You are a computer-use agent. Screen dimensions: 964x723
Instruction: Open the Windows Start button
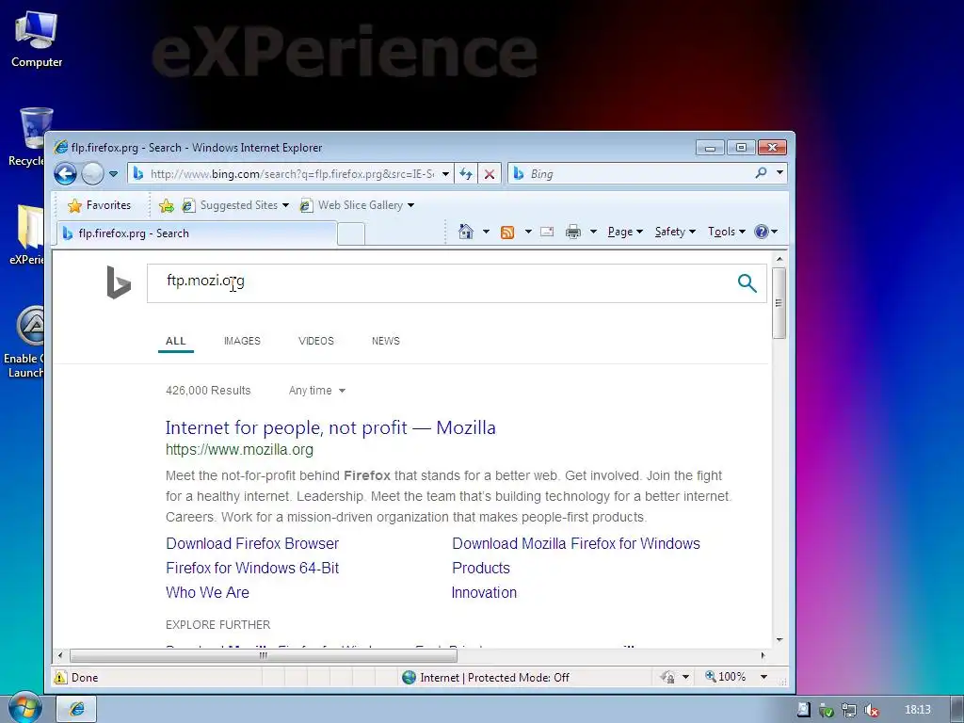click(24, 708)
